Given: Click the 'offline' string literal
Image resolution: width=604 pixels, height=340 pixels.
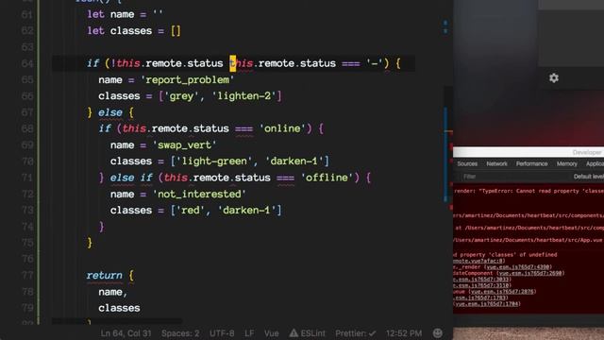Looking at the screenshot, I should (327, 178).
